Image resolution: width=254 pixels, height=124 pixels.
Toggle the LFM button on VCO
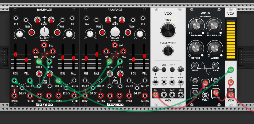pos(164,70)
